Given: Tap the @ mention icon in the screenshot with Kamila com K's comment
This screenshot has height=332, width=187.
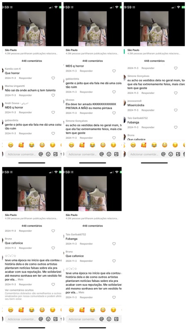Looking at the screenshot, I should (41, 154).
